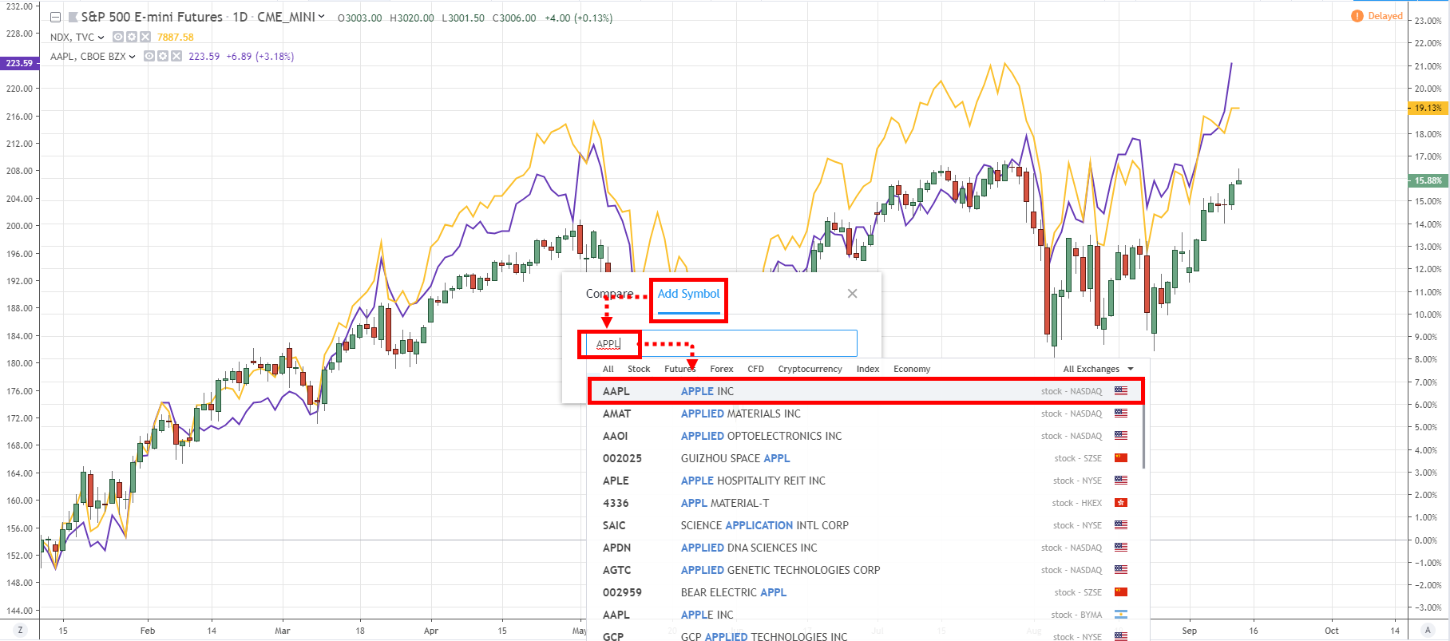
Task: Click the Delayed label text
Action: pyautogui.click(x=1385, y=16)
